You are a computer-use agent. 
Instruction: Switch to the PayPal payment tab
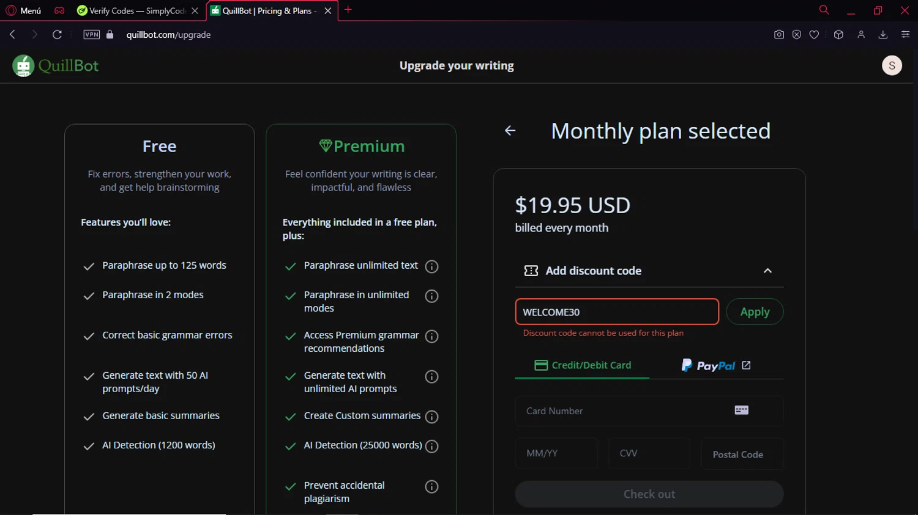click(715, 365)
